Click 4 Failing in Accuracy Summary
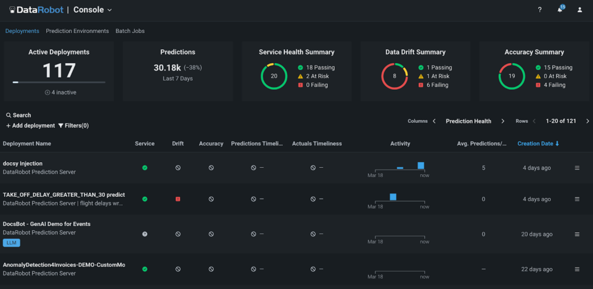This screenshot has width=593, height=289. [551, 85]
